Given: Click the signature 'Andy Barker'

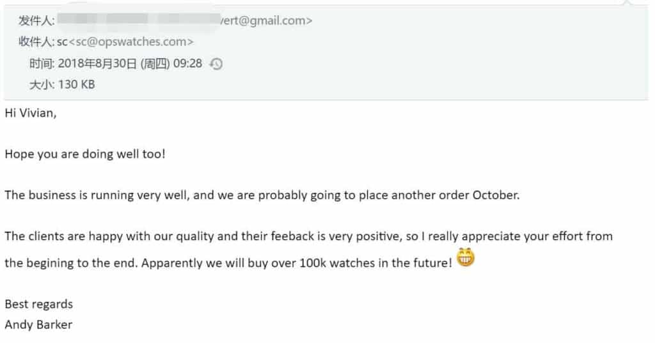Looking at the screenshot, I should pos(38,324).
